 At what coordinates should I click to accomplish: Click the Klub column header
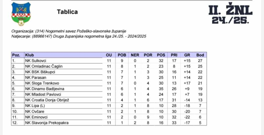pyautogui.click(x=30, y=55)
